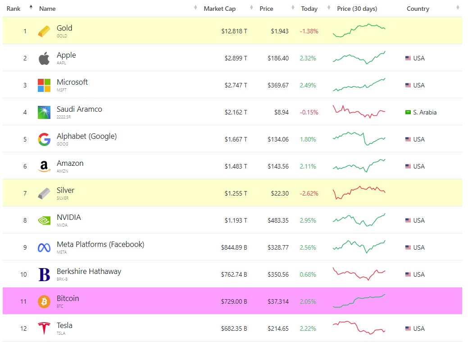Open the Alphabet (Google) link
The height and width of the screenshot is (342, 468).
click(x=86, y=136)
